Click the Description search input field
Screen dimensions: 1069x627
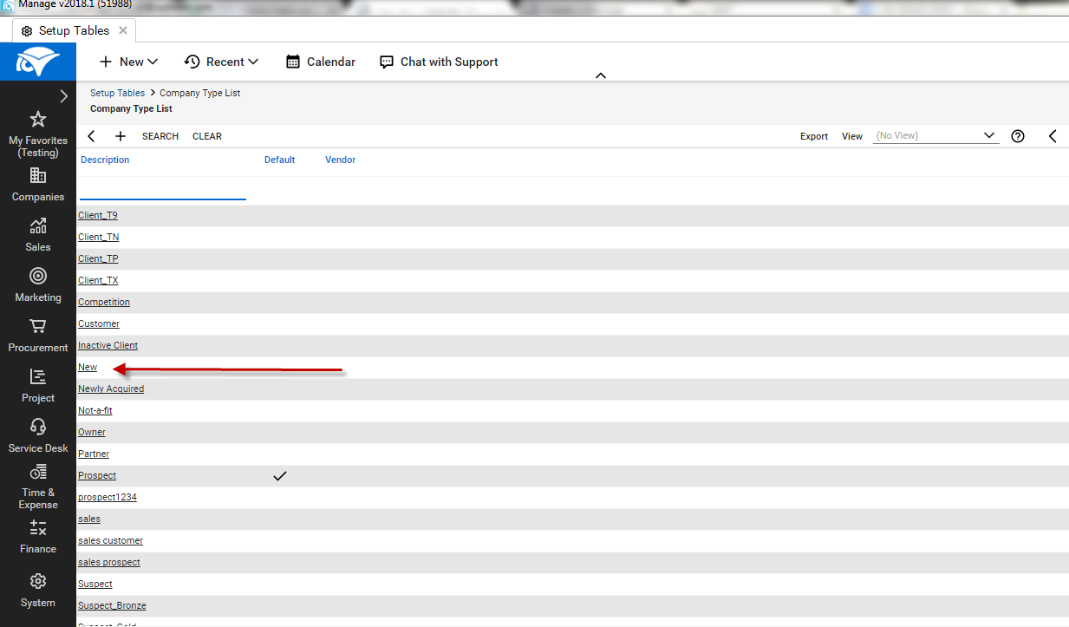(163, 190)
